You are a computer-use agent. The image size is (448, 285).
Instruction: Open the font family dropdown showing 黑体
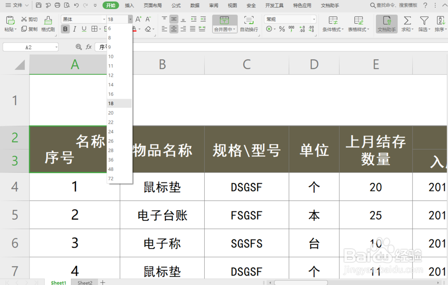(103, 19)
